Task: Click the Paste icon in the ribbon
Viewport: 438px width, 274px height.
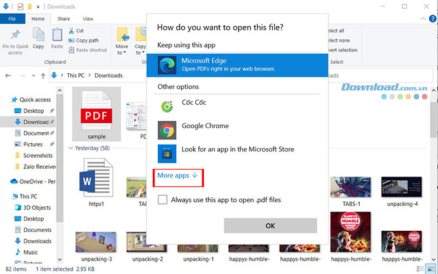Action: click(57, 34)
